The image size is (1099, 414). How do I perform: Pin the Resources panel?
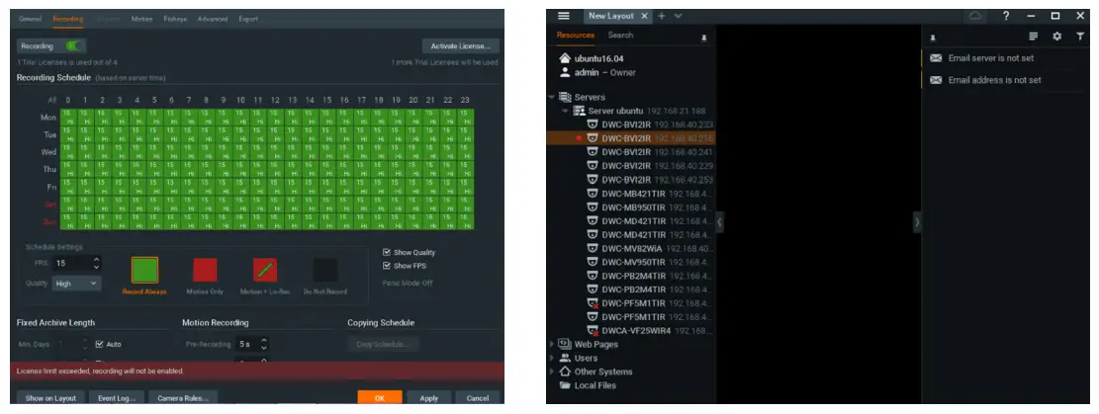703,38
